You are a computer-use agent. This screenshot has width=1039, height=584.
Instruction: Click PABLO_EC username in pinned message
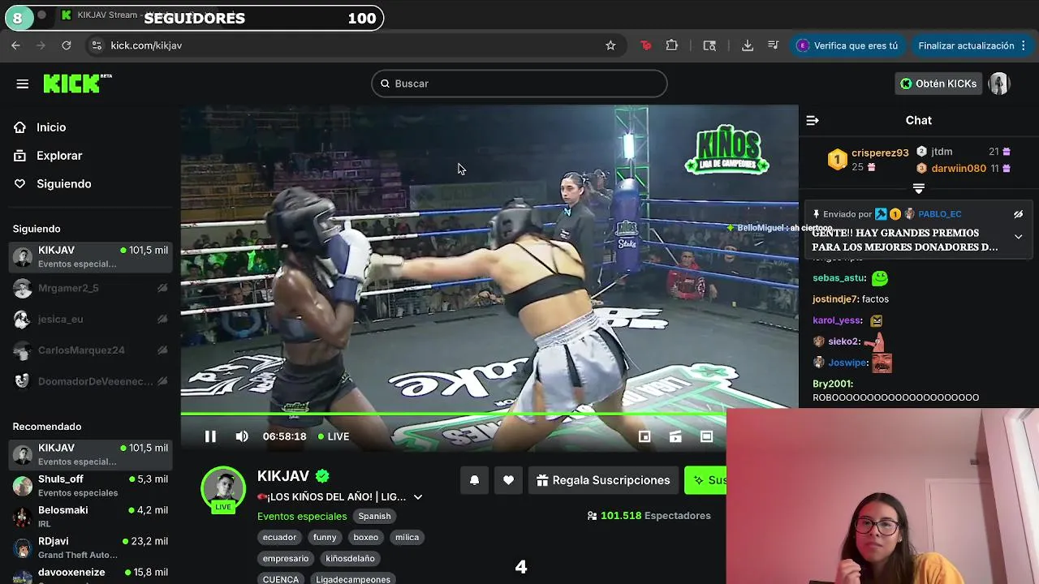point(939,214)
